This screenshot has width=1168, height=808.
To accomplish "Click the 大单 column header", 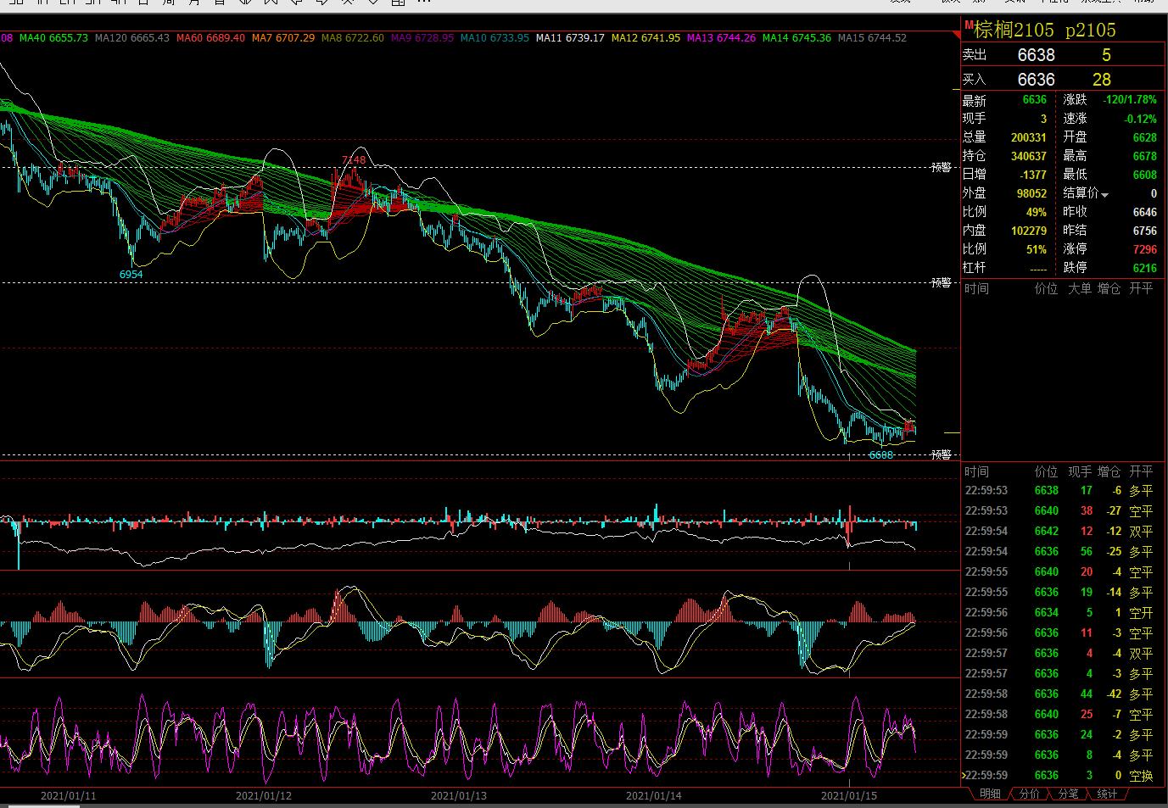I will pyautogui.click(x=1080, y=288).
